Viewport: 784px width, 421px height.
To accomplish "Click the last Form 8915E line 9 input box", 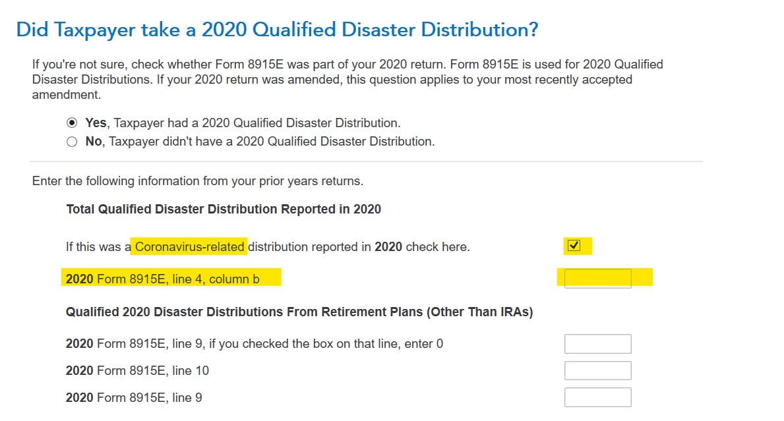I will tap(597, 397).
